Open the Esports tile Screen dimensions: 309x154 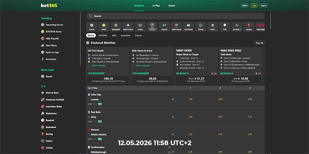pyautogui.click(x=165, y=27)
